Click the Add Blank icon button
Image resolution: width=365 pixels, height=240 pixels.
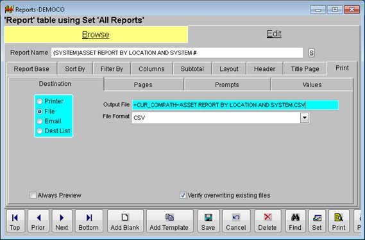point(125,221)
